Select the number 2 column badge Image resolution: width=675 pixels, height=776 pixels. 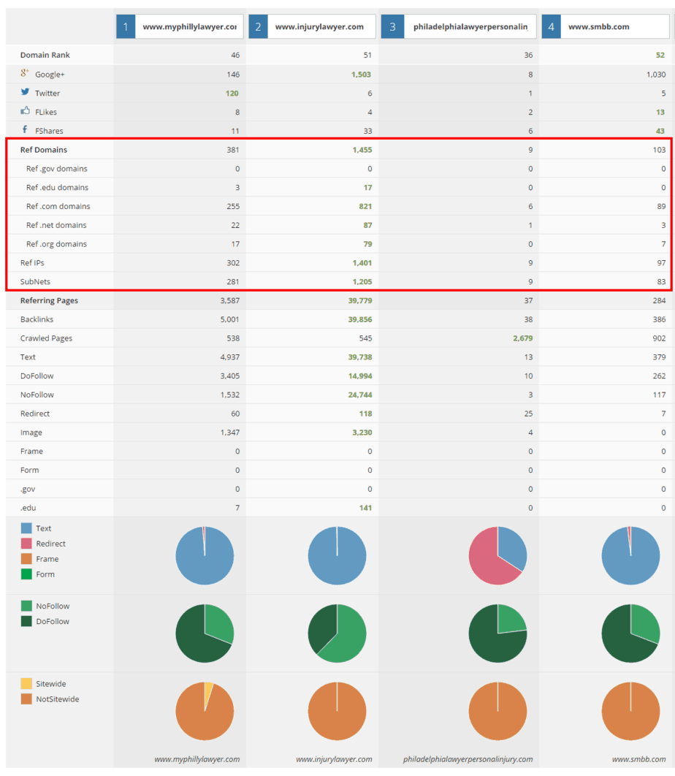pos(258,27)
